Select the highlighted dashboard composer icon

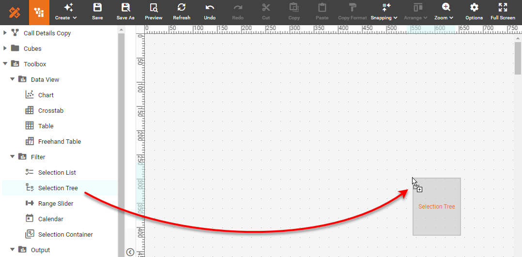click(x=39, y=13)
